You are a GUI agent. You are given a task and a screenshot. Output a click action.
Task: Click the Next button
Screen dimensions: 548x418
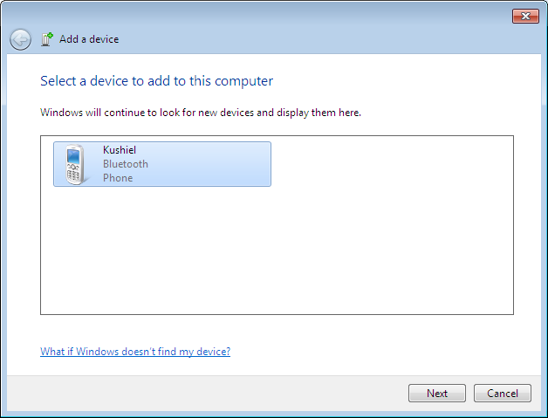(x=437, y=394)
